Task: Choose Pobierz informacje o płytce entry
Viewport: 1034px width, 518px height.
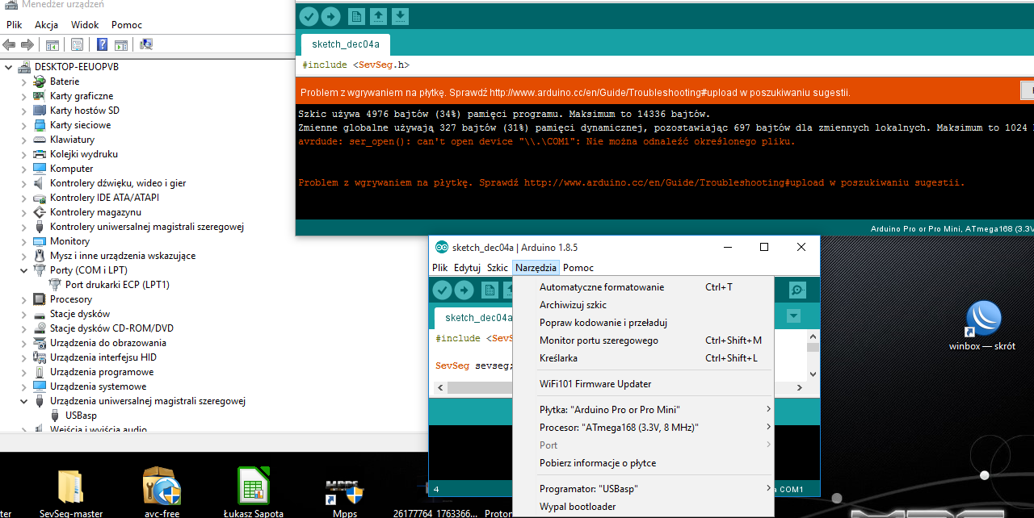Action: coord(643,463)
